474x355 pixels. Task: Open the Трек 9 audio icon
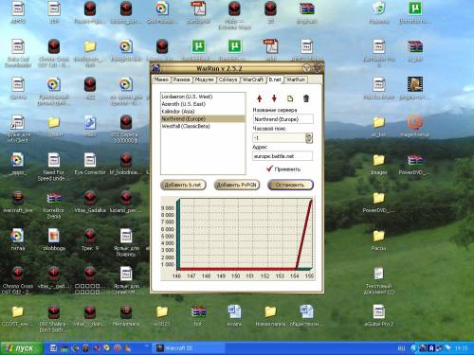[90, 240]
